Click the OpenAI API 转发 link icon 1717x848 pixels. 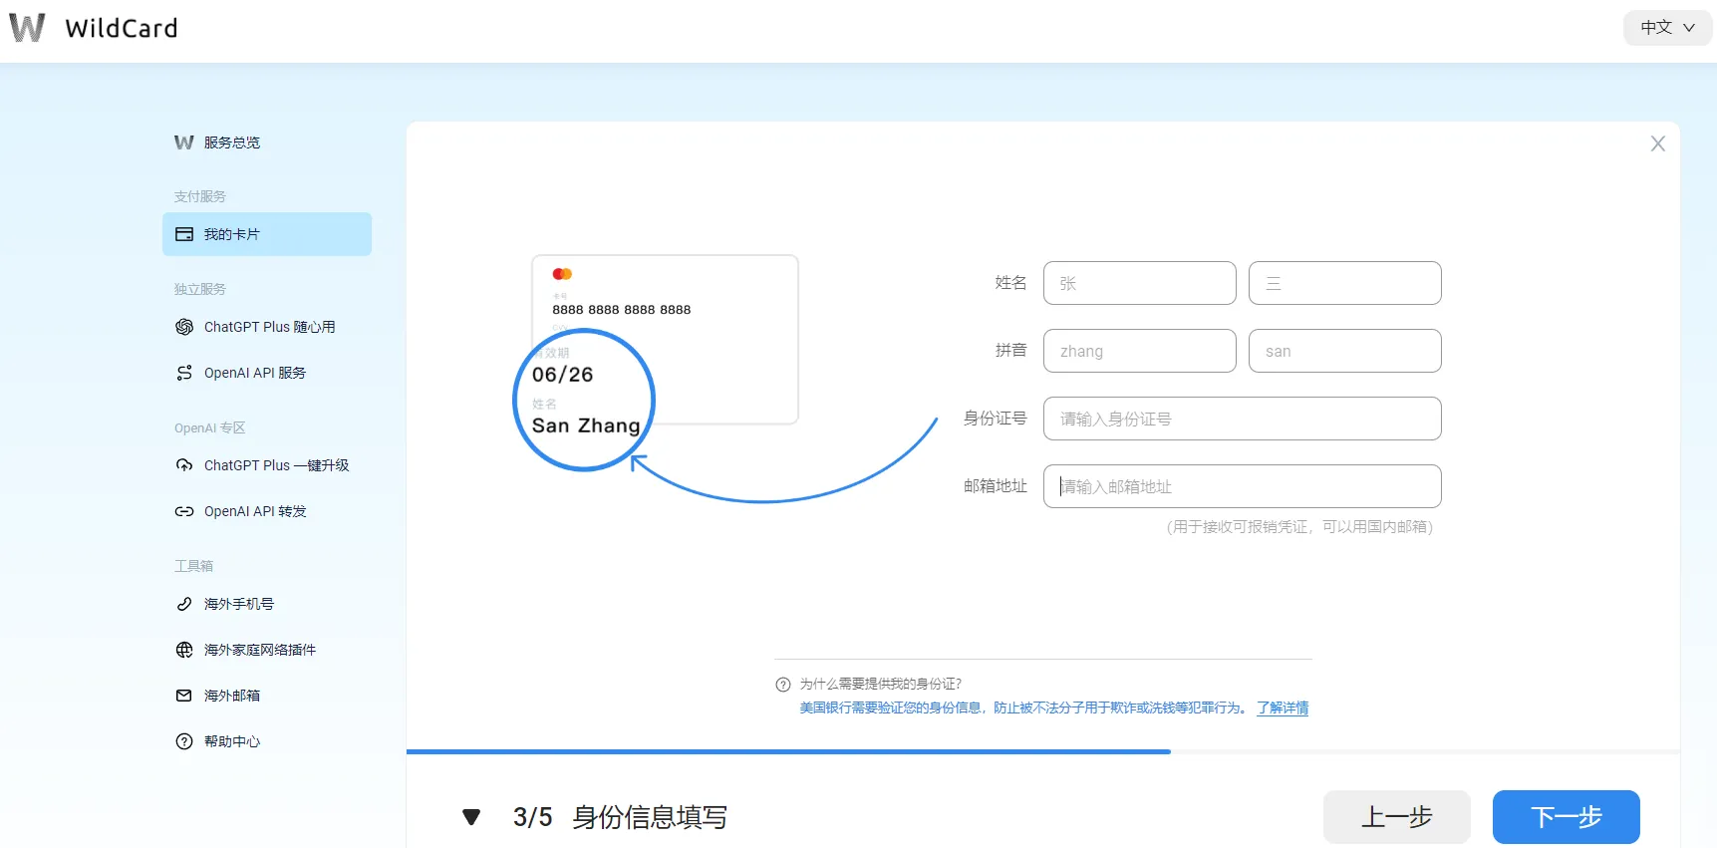pos(184,511)
